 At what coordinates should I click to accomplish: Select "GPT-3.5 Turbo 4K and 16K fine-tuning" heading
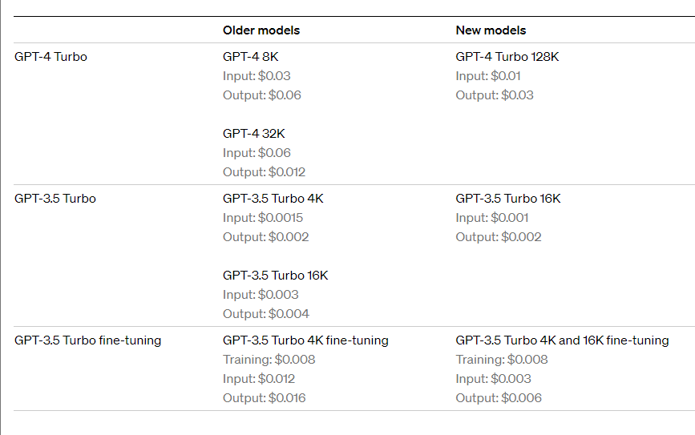point(562,340)
